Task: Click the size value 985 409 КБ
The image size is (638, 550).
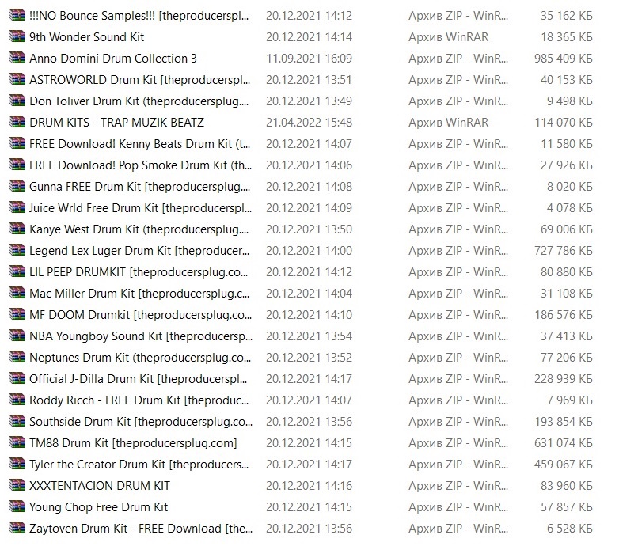Action: (x=564, y=59)
